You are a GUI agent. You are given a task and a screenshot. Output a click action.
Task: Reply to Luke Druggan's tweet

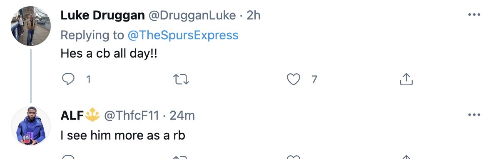68,79
